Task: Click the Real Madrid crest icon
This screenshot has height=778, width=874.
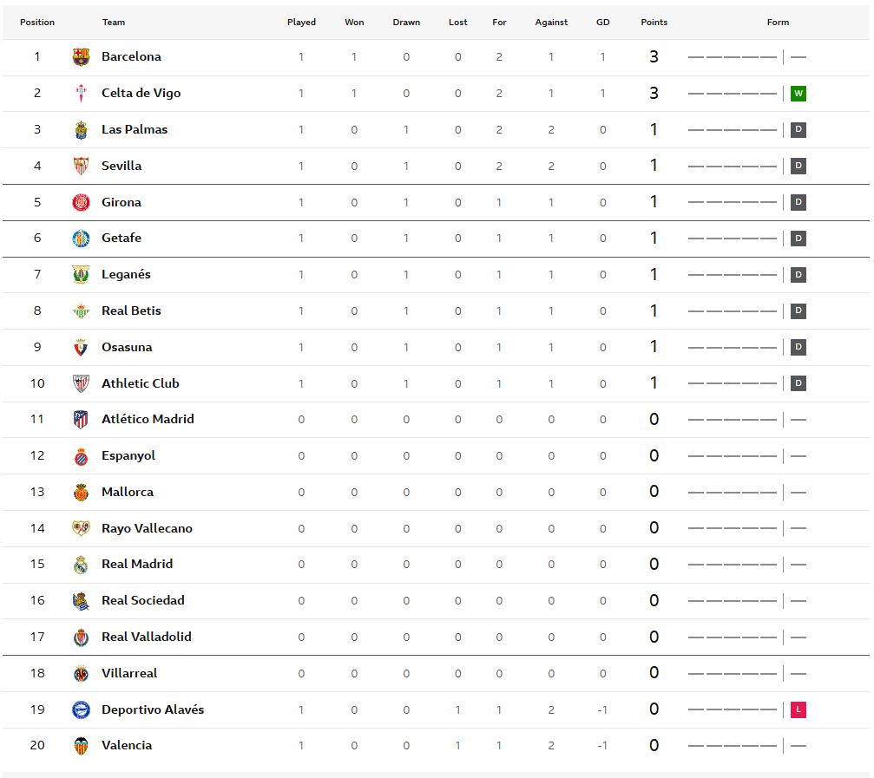Action: [x=81, y=565]
